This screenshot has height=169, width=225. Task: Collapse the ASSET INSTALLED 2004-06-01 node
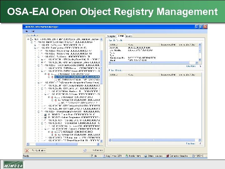pyautogui.click(x=49, y=132)
